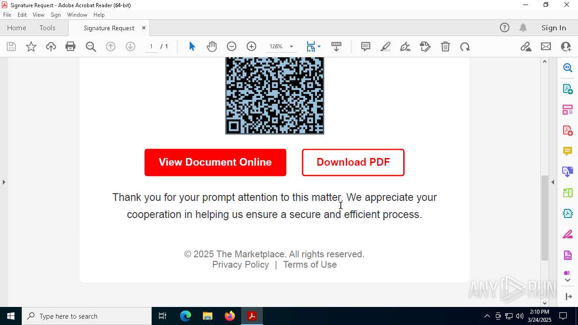Click the Delete trash icon
Viewport: 578px width, 325px height.
click(x=445, y=46)
